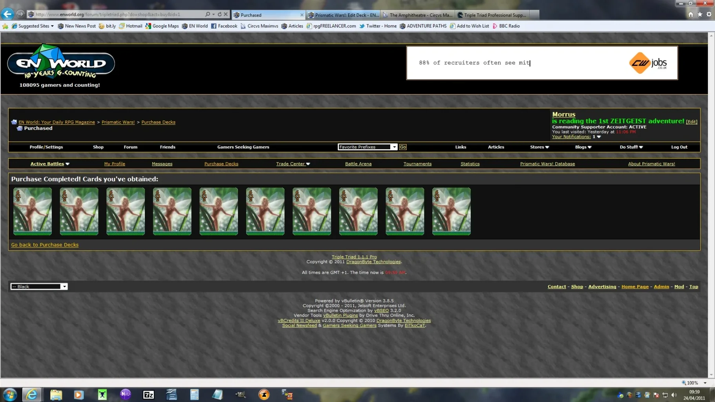Click the EN World logo
Image resolution: width=715 pixels, height=402 pixels.
[61, 62]
